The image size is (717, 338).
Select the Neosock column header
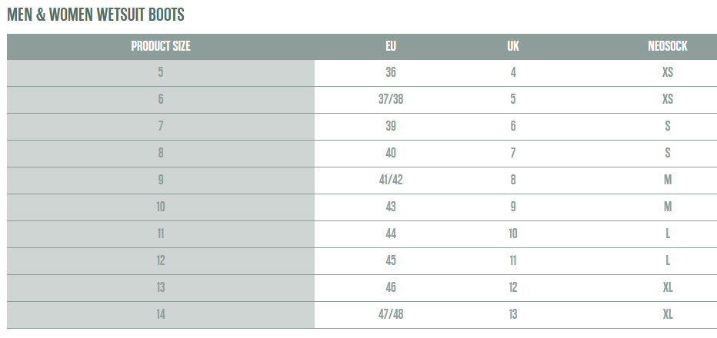[667, 46]
